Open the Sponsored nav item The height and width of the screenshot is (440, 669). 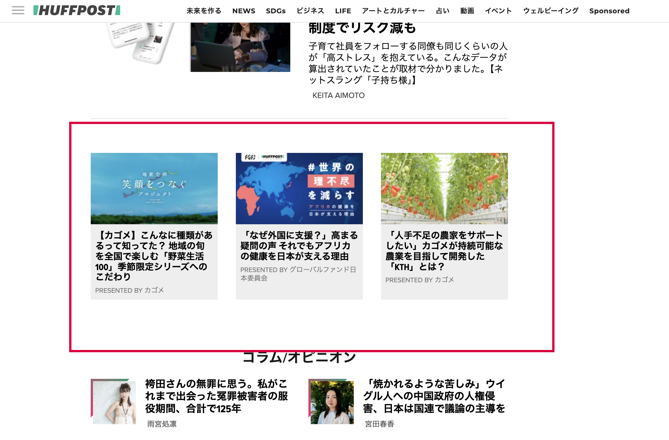[x=609, y=11]
